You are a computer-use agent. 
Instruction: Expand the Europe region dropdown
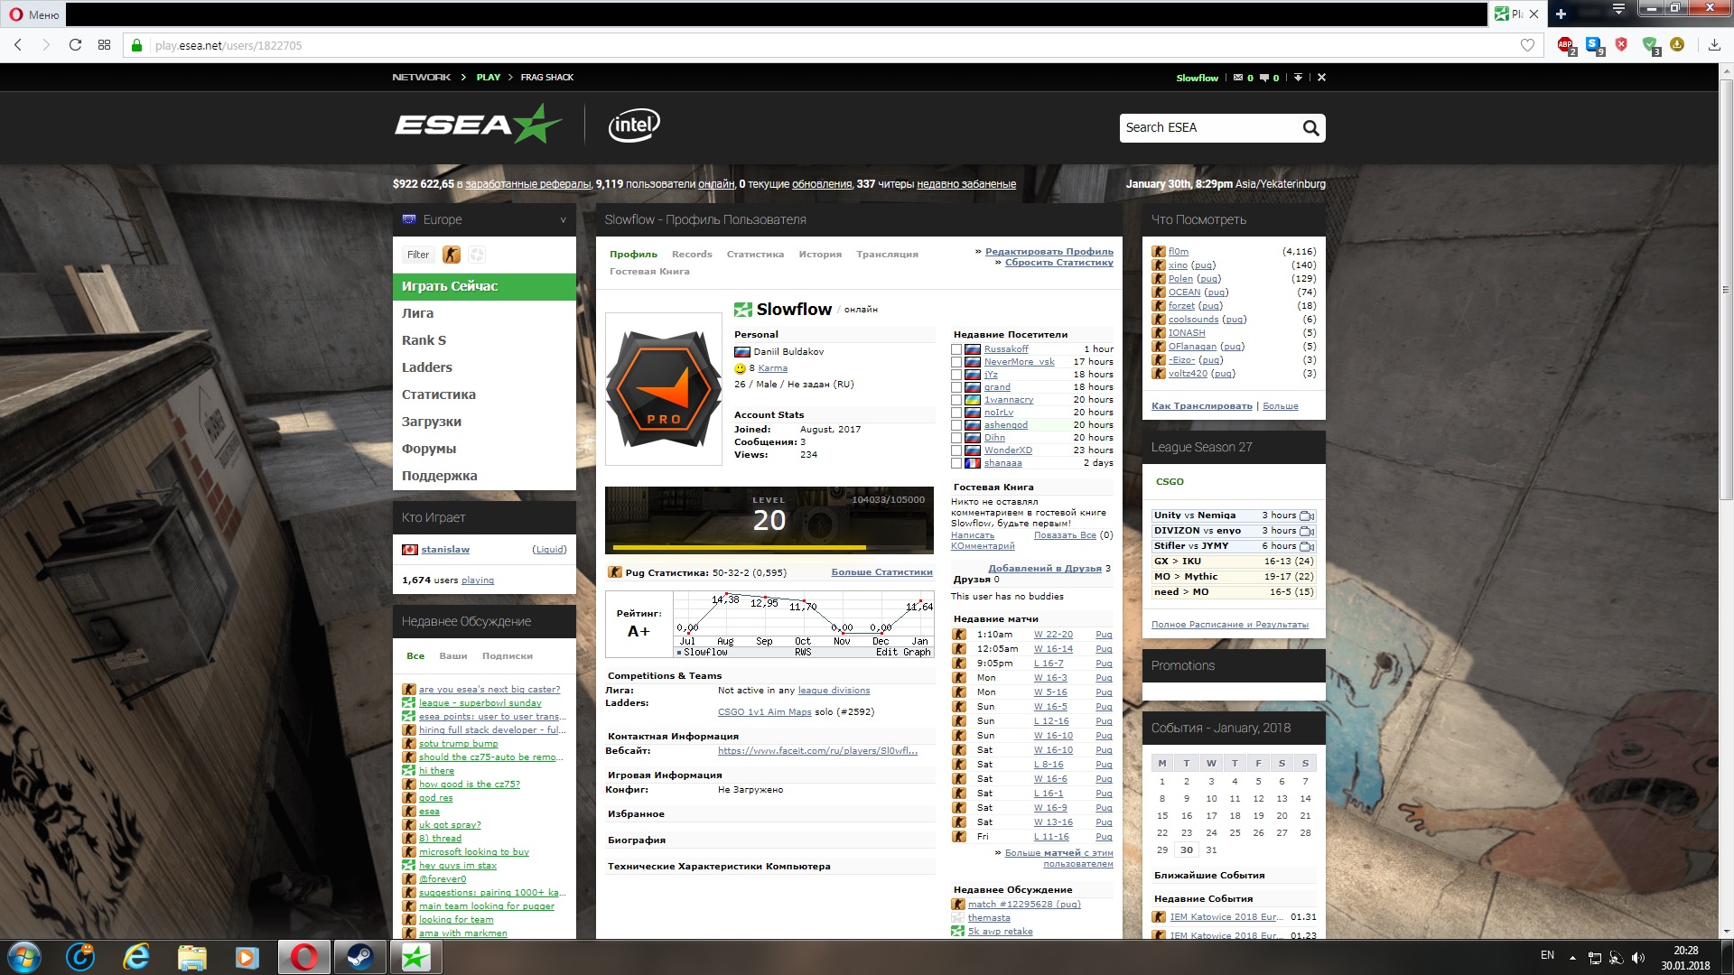pyautogui.click(x=563, y=219)
